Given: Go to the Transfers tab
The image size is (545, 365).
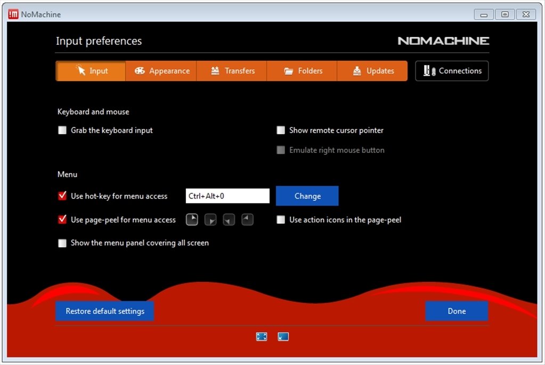Looking at the screenshot, I should coord(232,71).
